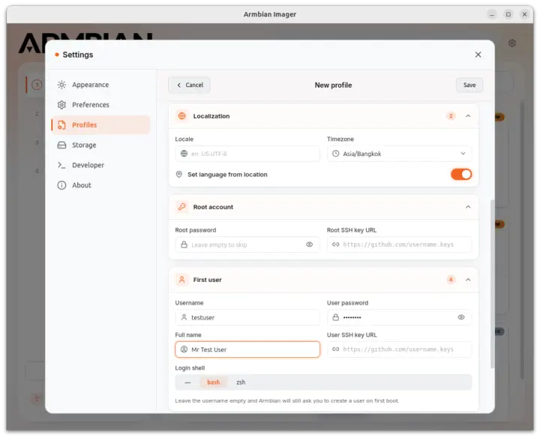Image resolution: width=540 pixels, height=438 pixels.
Task: Click the lock icon in User password field
Action: tap(336, 317)
